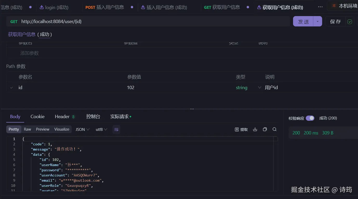Open the more tabs ellipsis menu
This screenshot has height=199, width=358.
pyautogui.click(x=320, y=7)
